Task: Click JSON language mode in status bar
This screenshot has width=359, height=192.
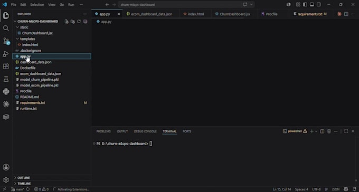Action: (336, 189)
